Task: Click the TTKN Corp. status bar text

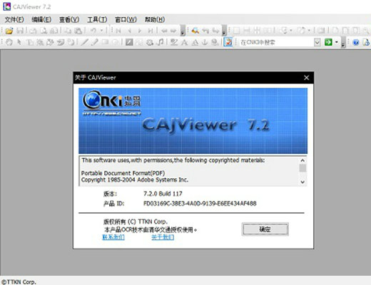Action: click(x=19, y=282)
